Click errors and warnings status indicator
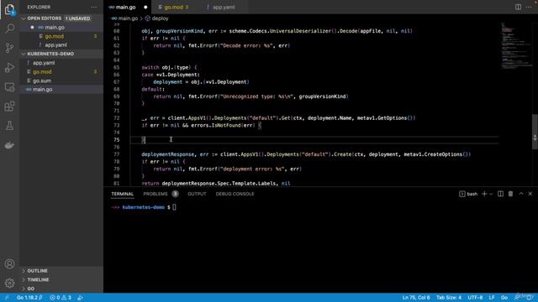The height and width of the screenshot is (302, 538). [61, 298]
